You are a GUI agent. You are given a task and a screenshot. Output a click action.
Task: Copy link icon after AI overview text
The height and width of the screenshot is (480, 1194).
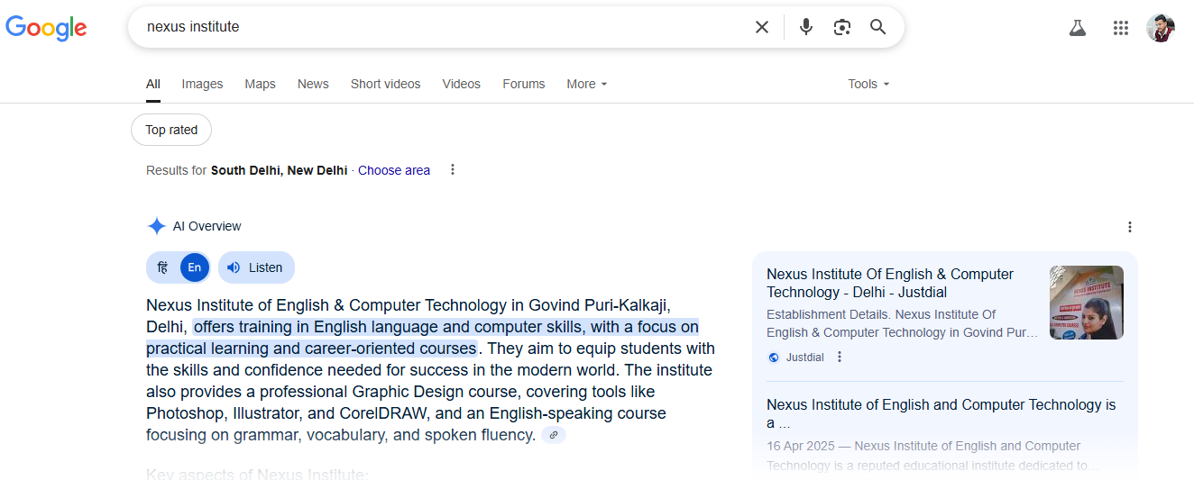[554, 435]
